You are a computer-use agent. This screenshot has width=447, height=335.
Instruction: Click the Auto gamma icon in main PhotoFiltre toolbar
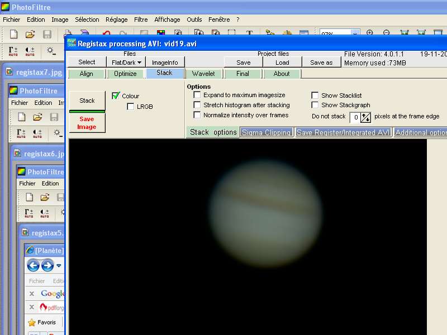point(13,51)
